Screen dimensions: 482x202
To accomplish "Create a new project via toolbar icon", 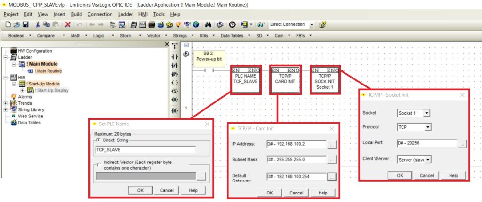I will 8,25.
